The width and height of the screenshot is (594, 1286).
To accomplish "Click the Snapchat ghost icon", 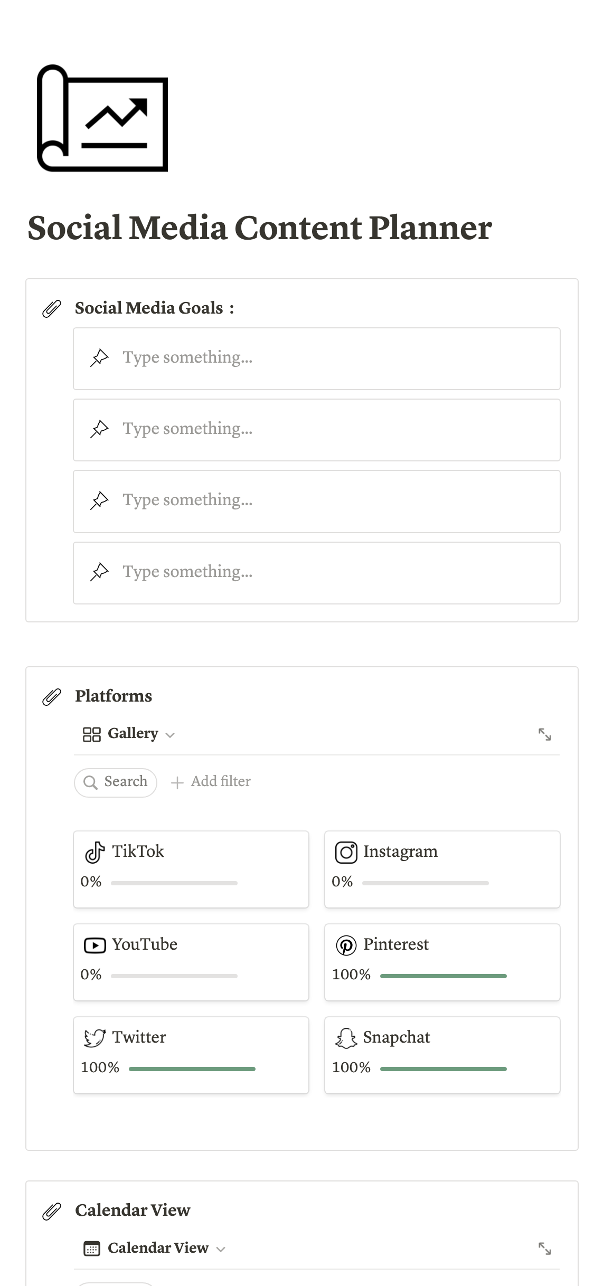I will [x=346, y=1038].
